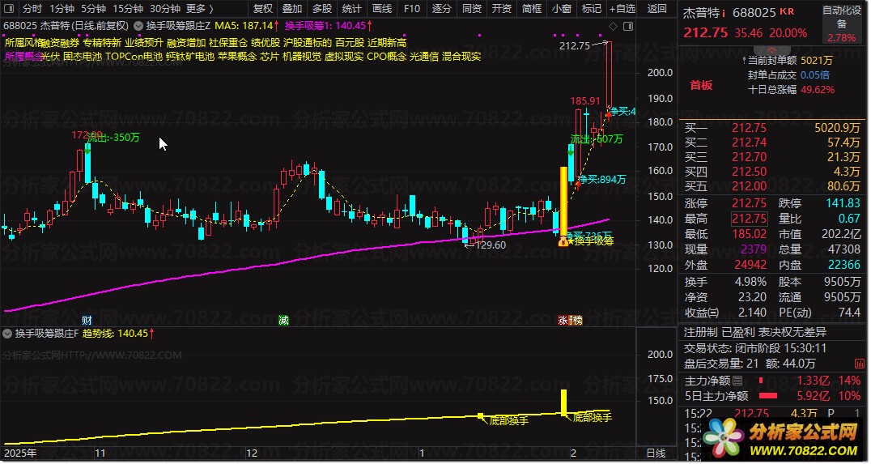The height and width of the screenshot is (464, 871).
Task: Switch to 简框 simple frame mode
Action: [x=532, y=8]
